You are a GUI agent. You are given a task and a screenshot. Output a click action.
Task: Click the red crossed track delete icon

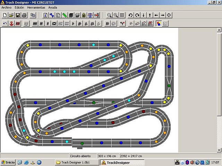point(18,24)
